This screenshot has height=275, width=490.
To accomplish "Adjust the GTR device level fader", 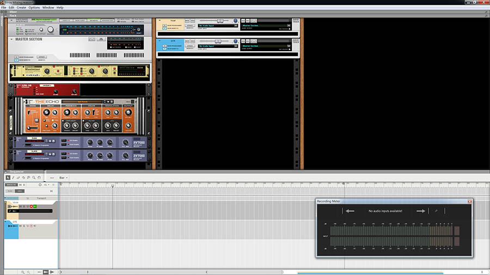I will coord(218,41).
